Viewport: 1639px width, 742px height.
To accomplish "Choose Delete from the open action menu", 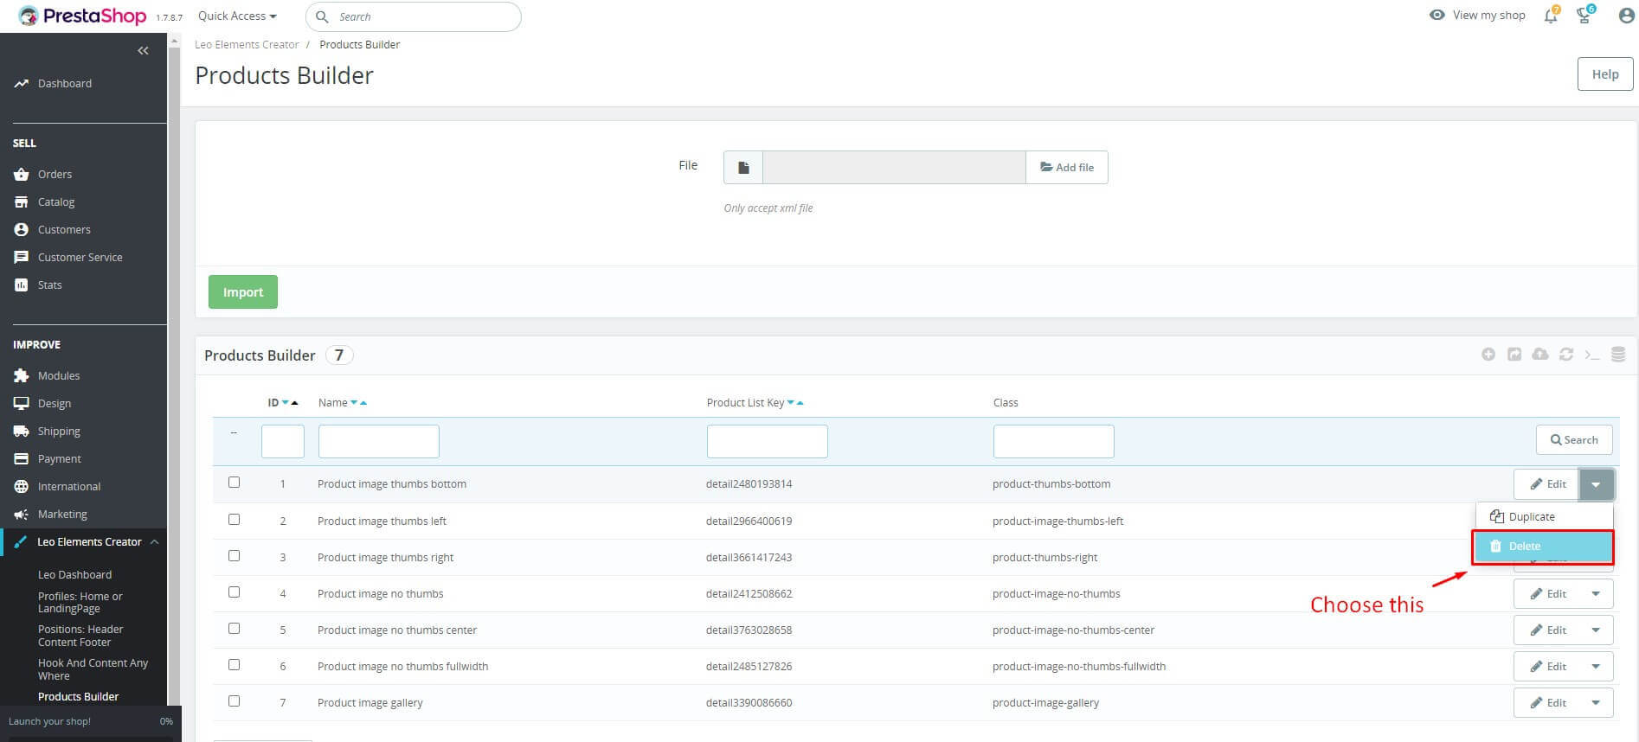I will point(1543,547).
